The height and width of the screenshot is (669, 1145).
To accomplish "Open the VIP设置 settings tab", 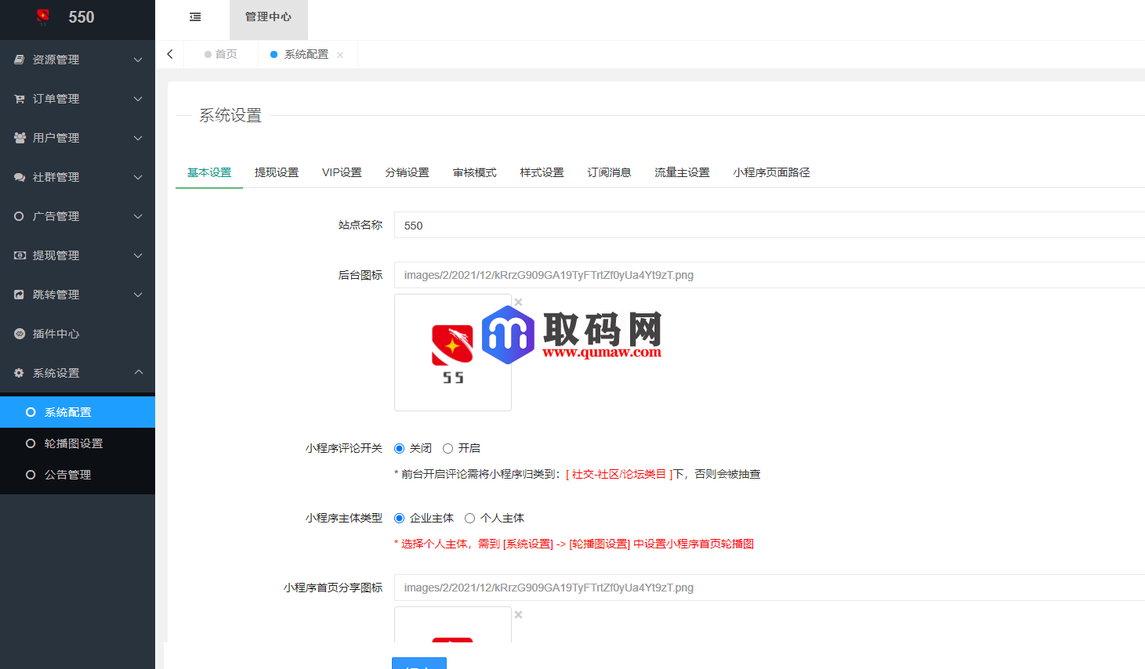I will [342, 172].
